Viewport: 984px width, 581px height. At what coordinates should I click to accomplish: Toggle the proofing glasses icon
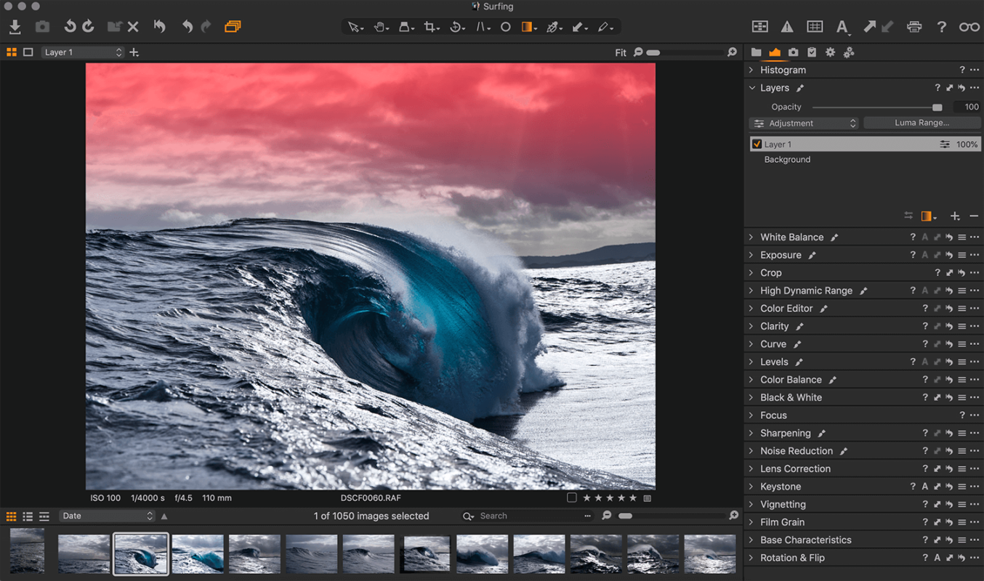(x=969, y=27)
